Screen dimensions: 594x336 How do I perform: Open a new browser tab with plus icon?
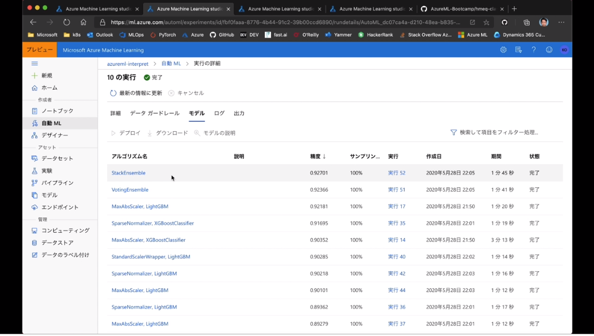[x=514, y=9]
